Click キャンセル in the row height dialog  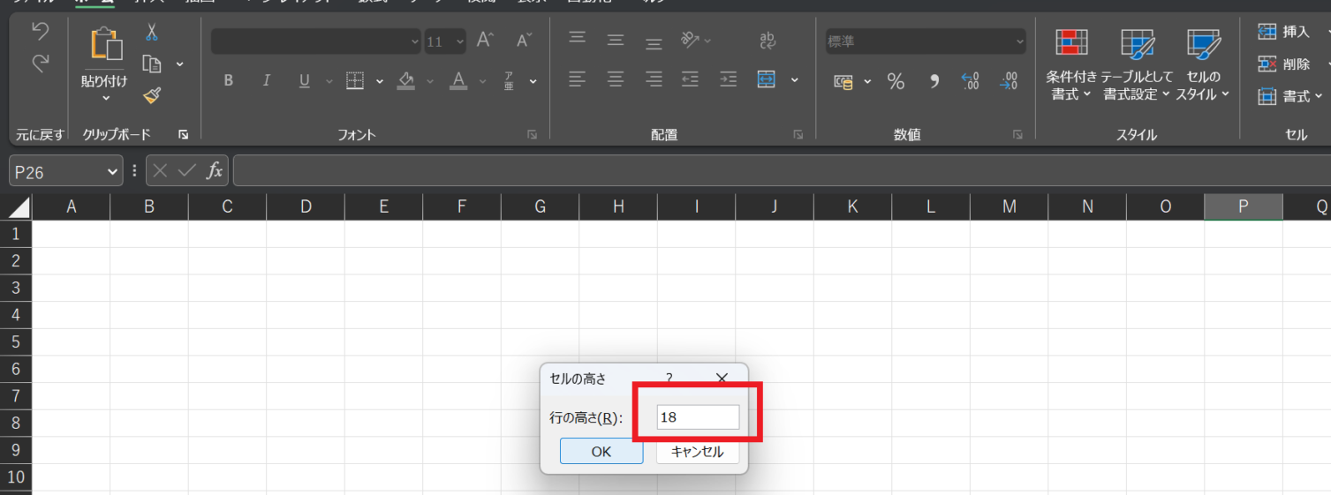(698, 451)
